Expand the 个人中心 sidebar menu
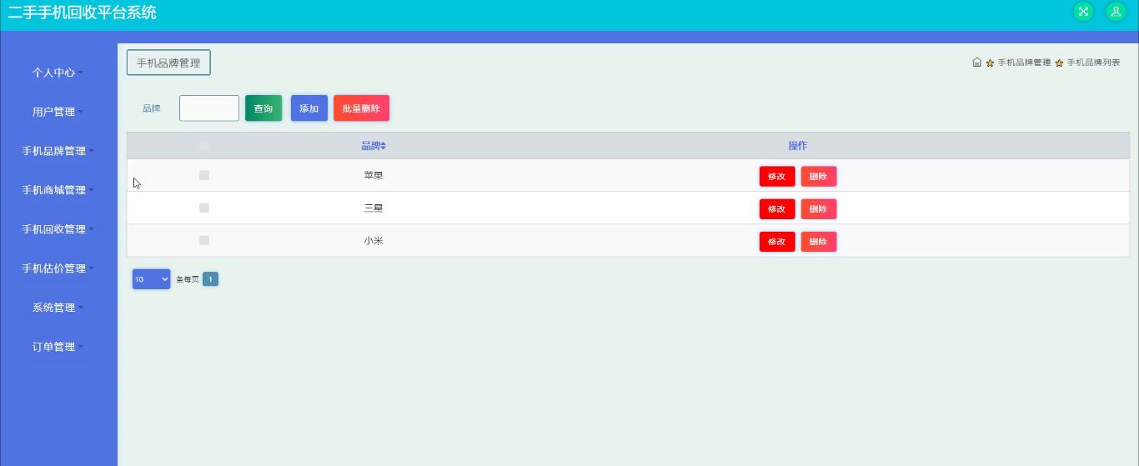 pos(58,73)
